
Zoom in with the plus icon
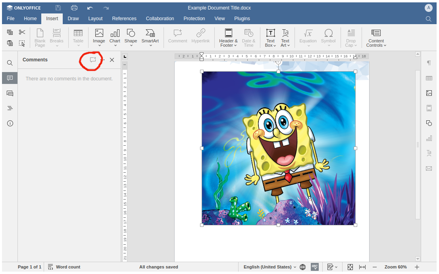(417, 267)
